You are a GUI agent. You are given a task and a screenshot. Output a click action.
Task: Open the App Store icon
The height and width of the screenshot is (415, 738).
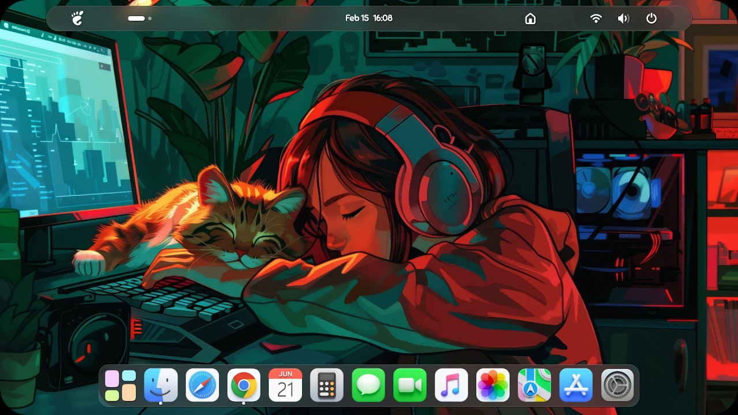pos(576,385)
